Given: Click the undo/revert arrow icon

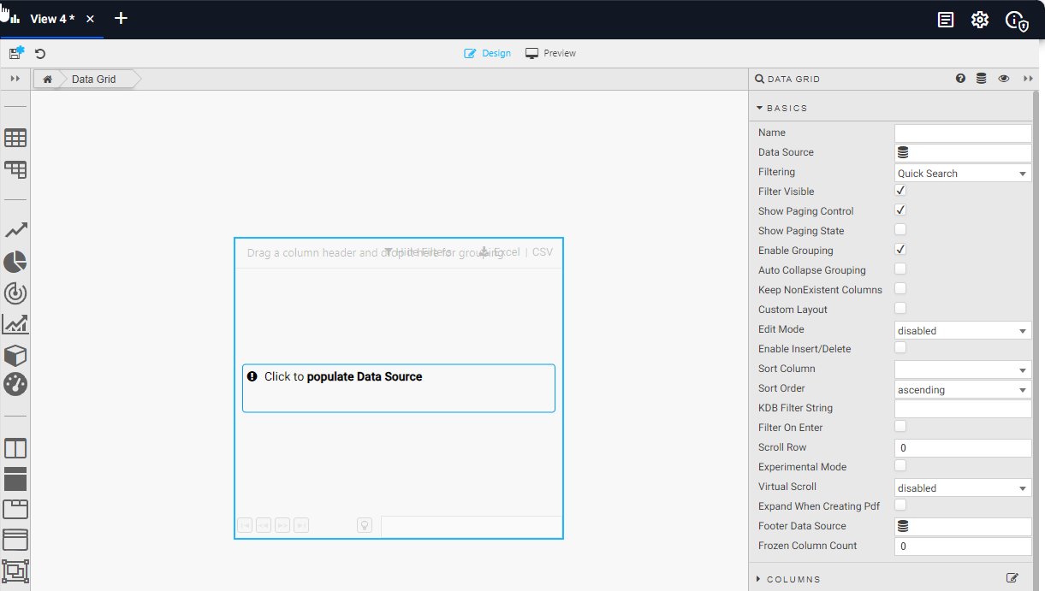Looking at the screenshot, I should [x=40, y=53].
